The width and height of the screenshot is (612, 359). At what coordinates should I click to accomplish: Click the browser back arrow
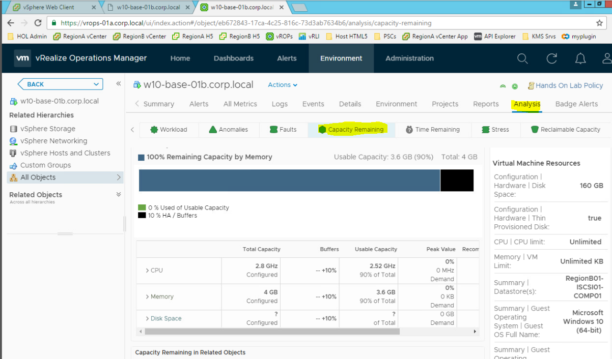(11, 23)
